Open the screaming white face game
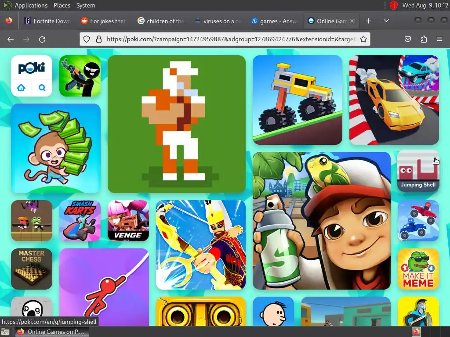The height and width of the screenshot is (337, 450). click(x=32, y=312)
